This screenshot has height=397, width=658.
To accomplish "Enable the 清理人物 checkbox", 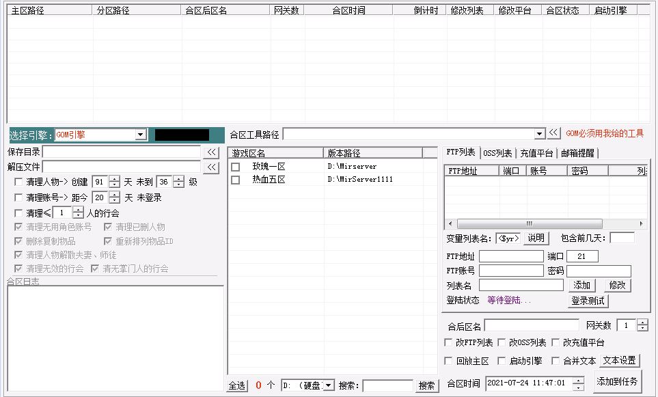I will click(18, 182).
